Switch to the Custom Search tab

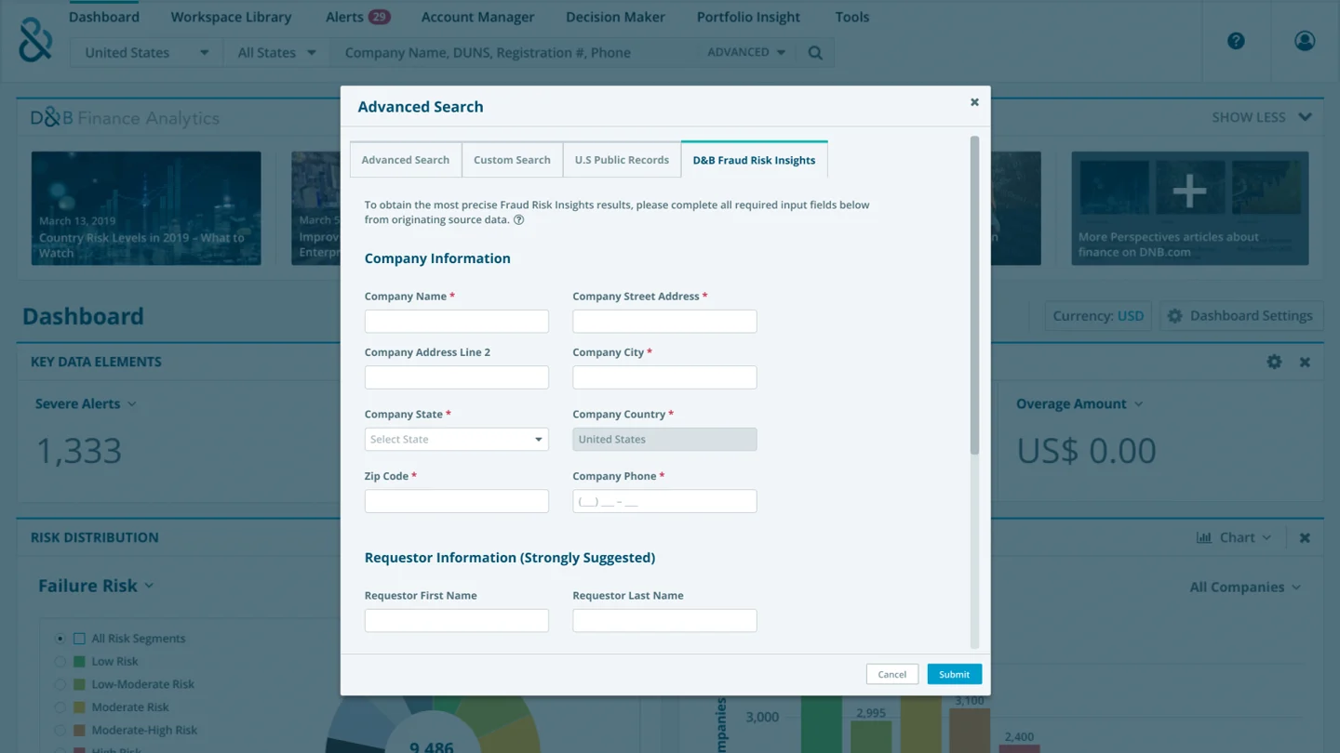click(512, 160)
